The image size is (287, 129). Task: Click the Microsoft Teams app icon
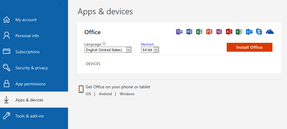(179, 32)
